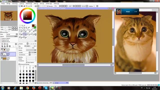Open Google Chrome from the taskbar
The image size is (160, 90).
click(27, 88)
